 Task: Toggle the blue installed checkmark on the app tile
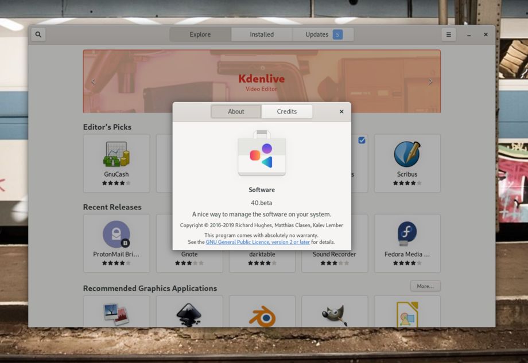point(362,140)
